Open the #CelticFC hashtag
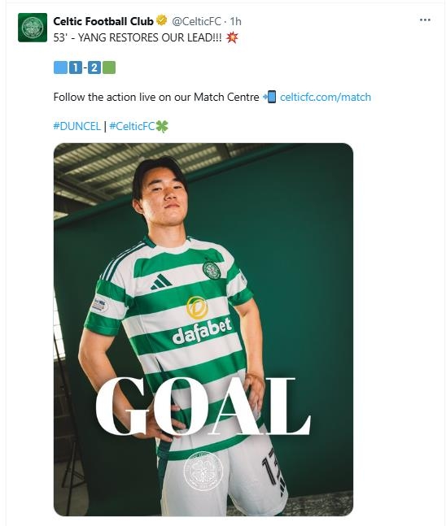446x526 pixels. pos(132,127)
